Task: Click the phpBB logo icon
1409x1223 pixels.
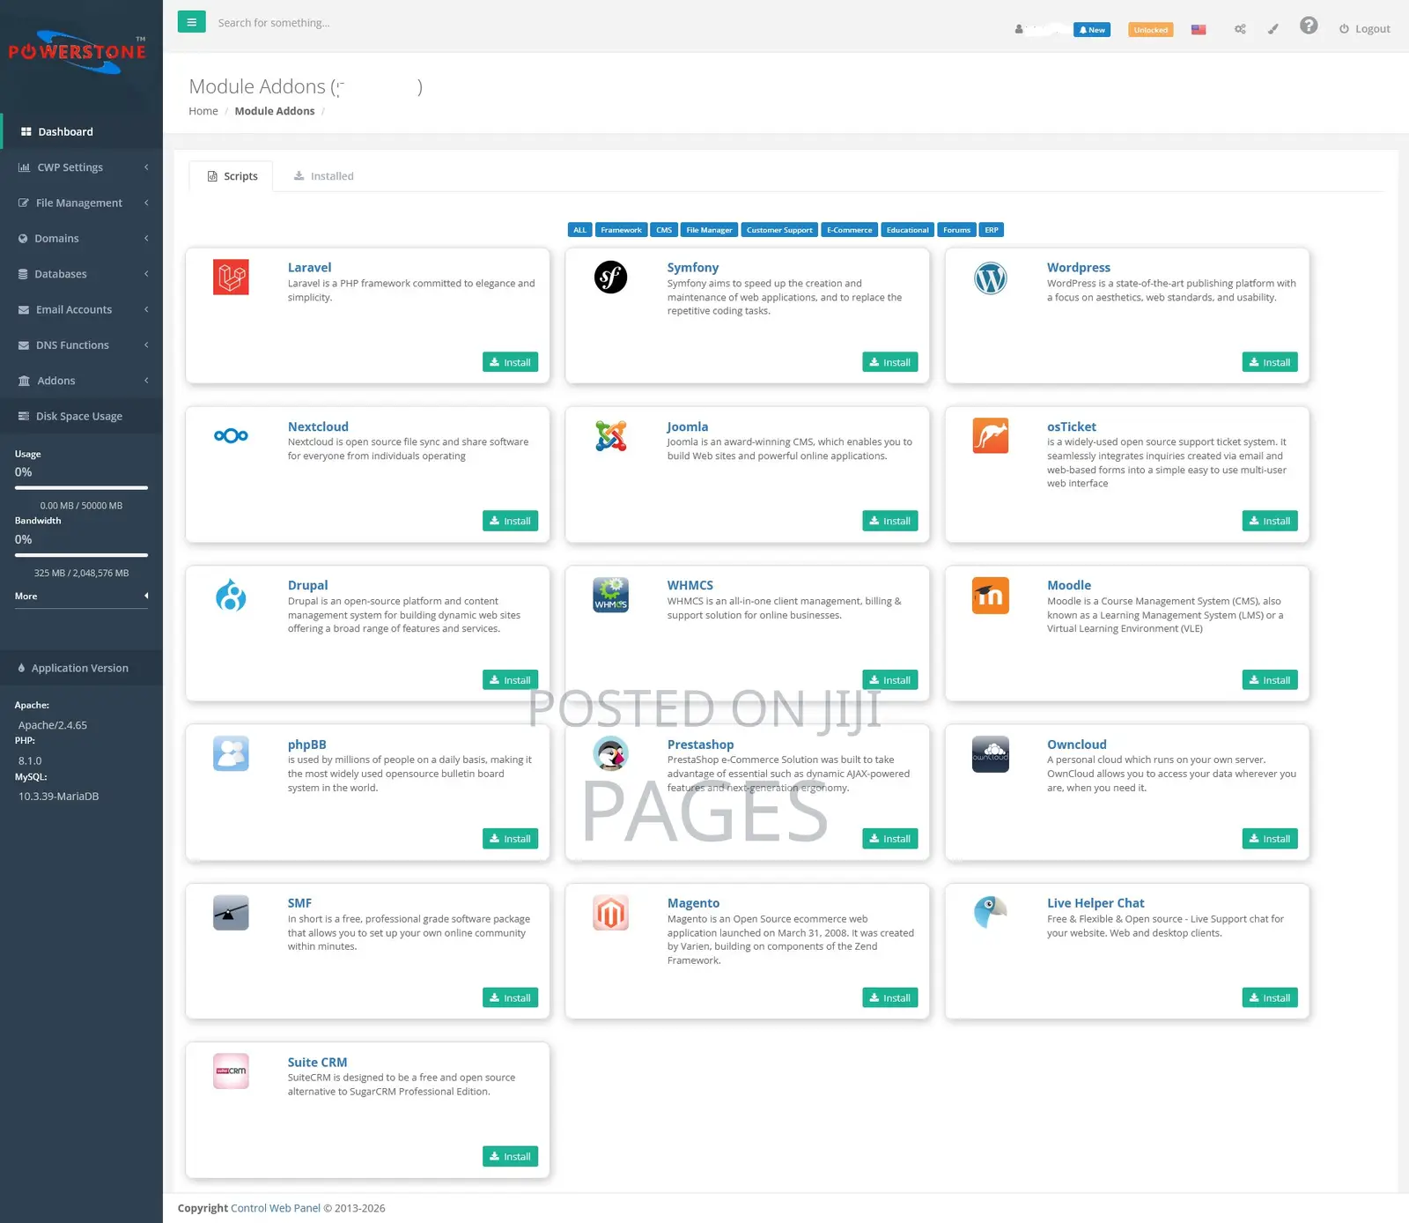Action: [x=231, y=753]
